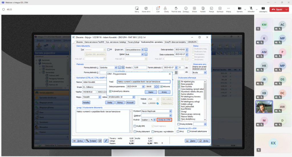The width and height of the screenshot is (292, 157).
Task: Open the Brutto price dropdown
Action: 205,73
